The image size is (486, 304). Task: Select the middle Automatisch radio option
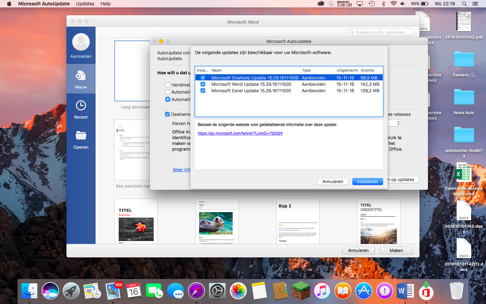tap(168, 92)
